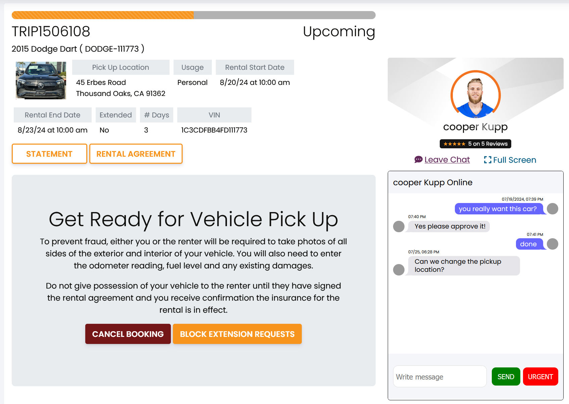Click the five-star reviews badge

pos(475,144)
